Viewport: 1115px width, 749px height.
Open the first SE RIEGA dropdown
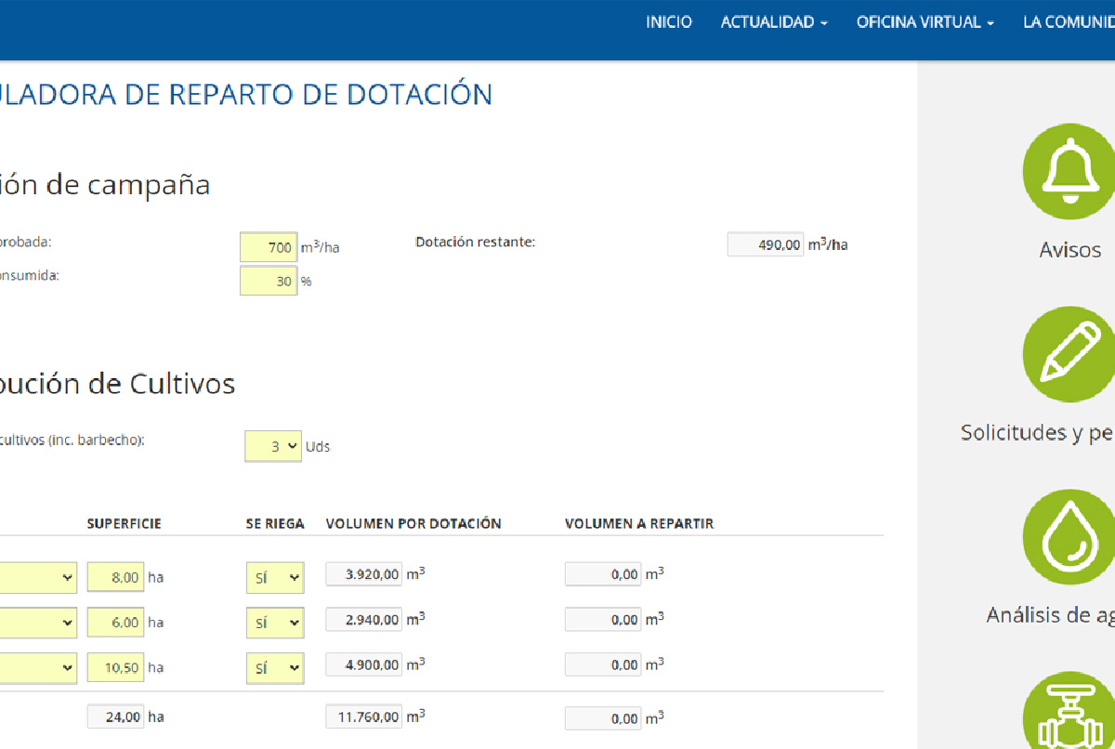275,577
